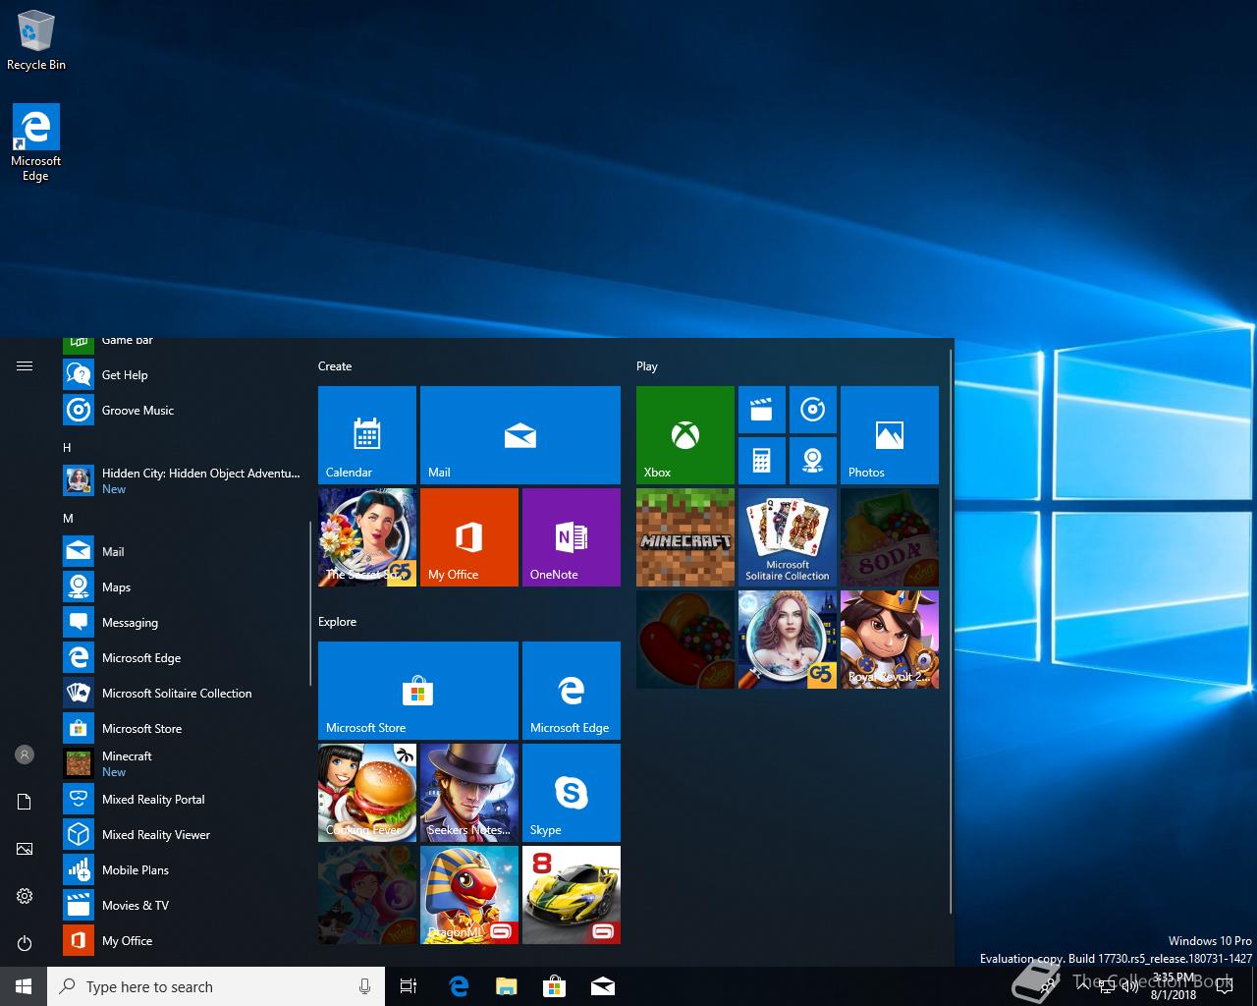Open Microsoft Solitaire Collection tile

coord(788,536)
